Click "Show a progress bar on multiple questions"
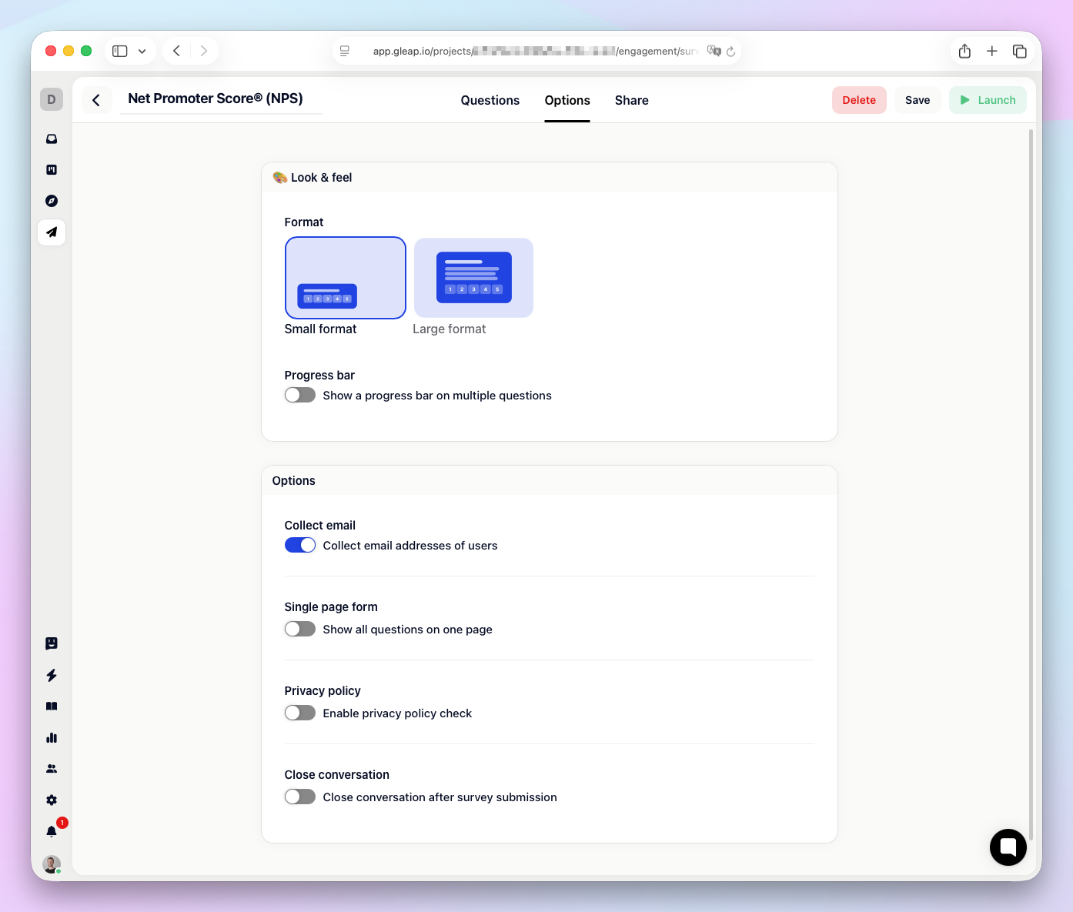 coord(437,396)
